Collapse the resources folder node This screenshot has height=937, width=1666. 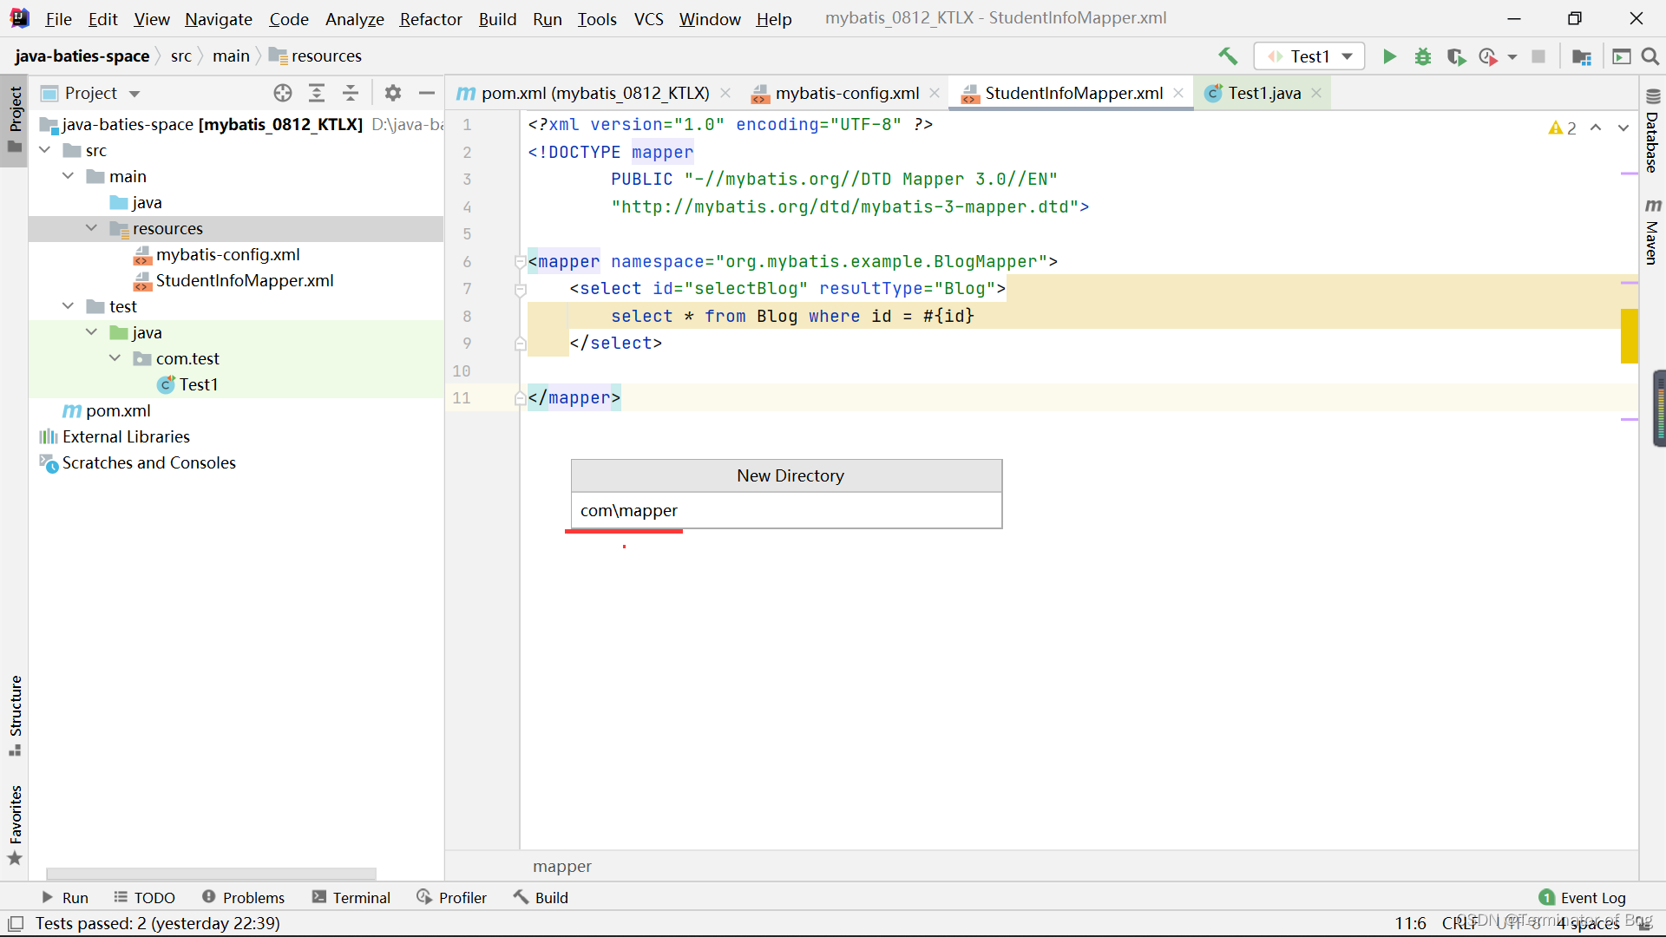92,228
